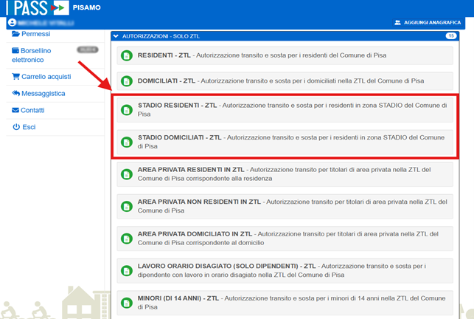Click the 15 count badge on authorizations panel
Screen dimensions: 474x319
[x=450, y=35]
